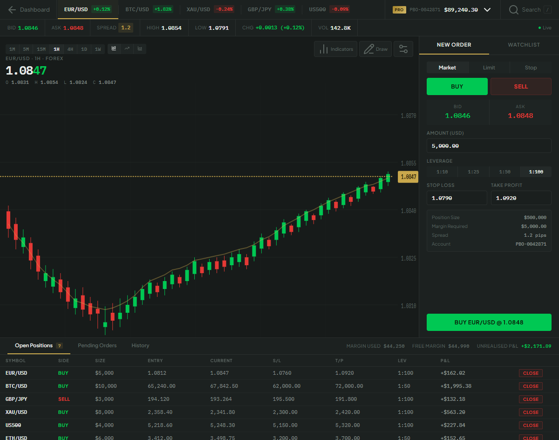Open the area chart style
The image size is (559, 440).
point(140,48)
